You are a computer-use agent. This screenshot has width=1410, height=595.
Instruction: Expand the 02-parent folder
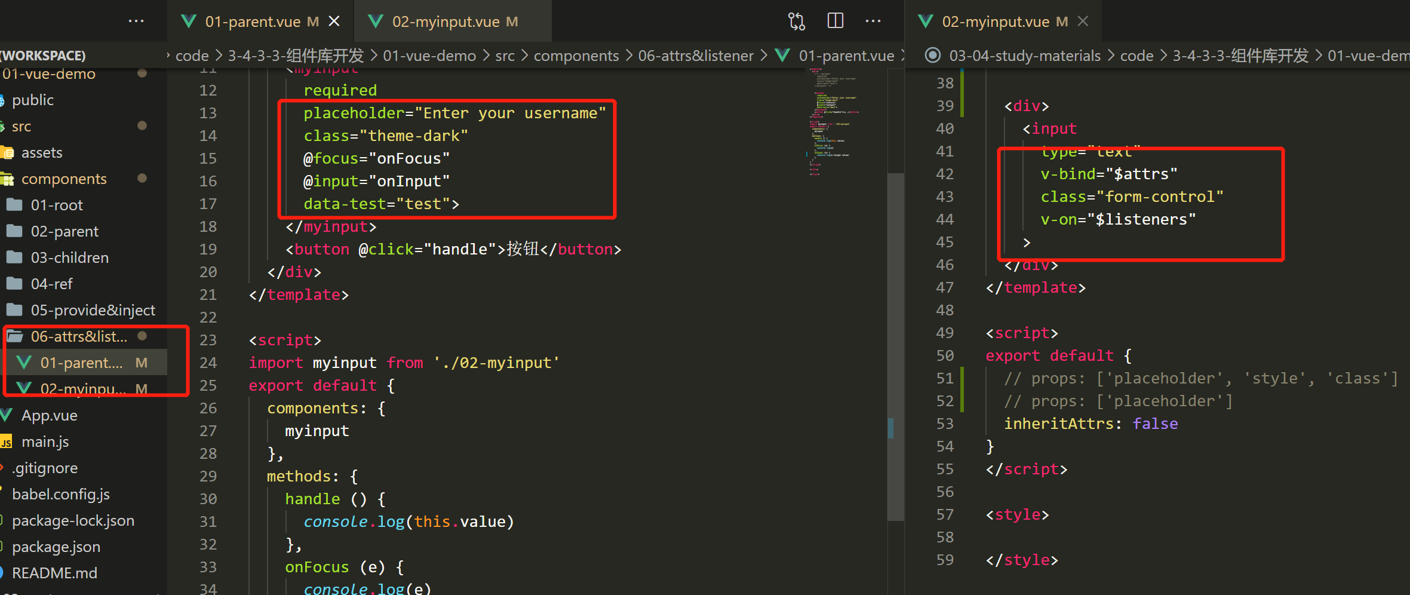click(64, 231)
